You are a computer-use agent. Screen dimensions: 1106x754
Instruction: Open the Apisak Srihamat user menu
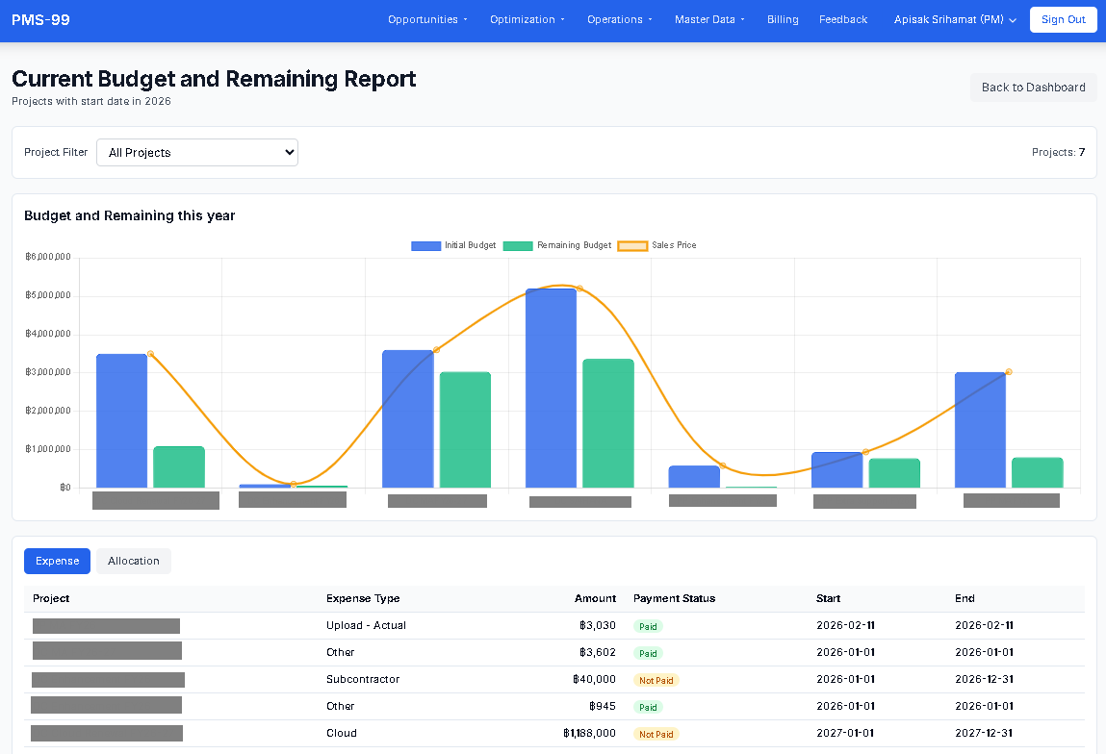[x=955, y=19]
